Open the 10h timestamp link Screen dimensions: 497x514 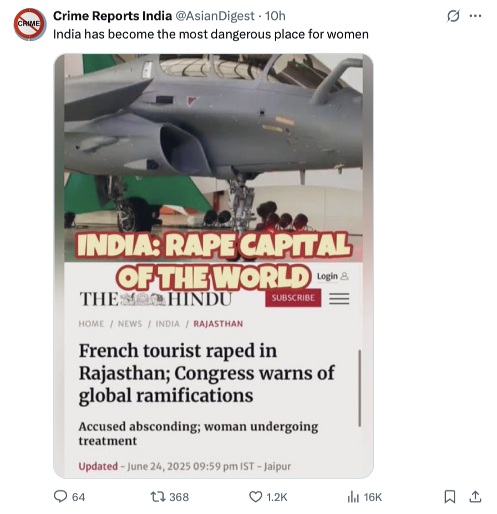coord(275,16)
